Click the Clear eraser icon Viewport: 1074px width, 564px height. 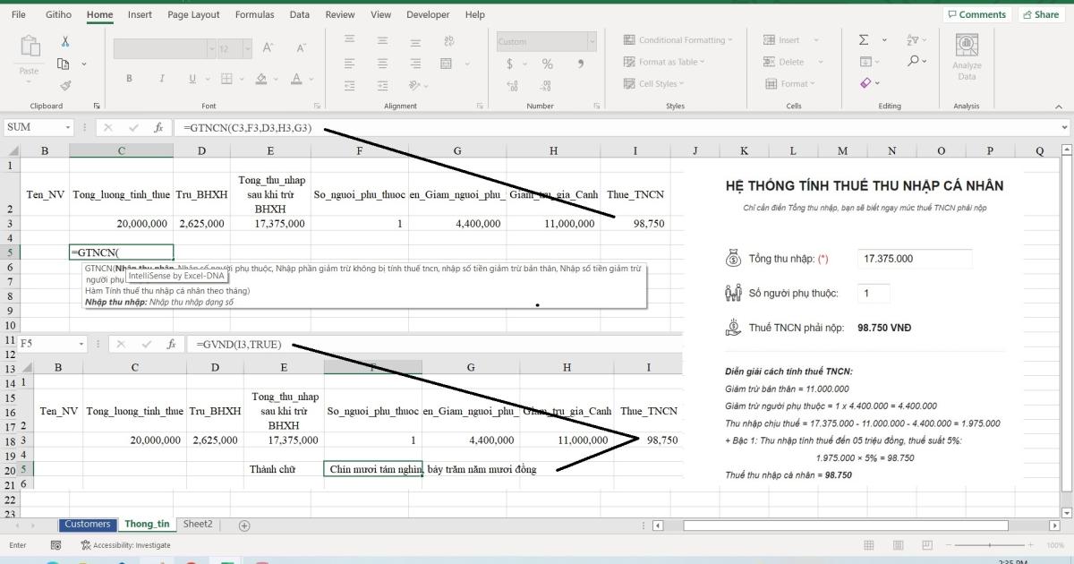point(865,83)
